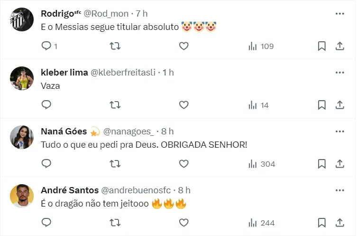Open more options on André Santos's tweet
This screenshot has height=236, width=358.
pyautogui.click(x=340, y=190)
